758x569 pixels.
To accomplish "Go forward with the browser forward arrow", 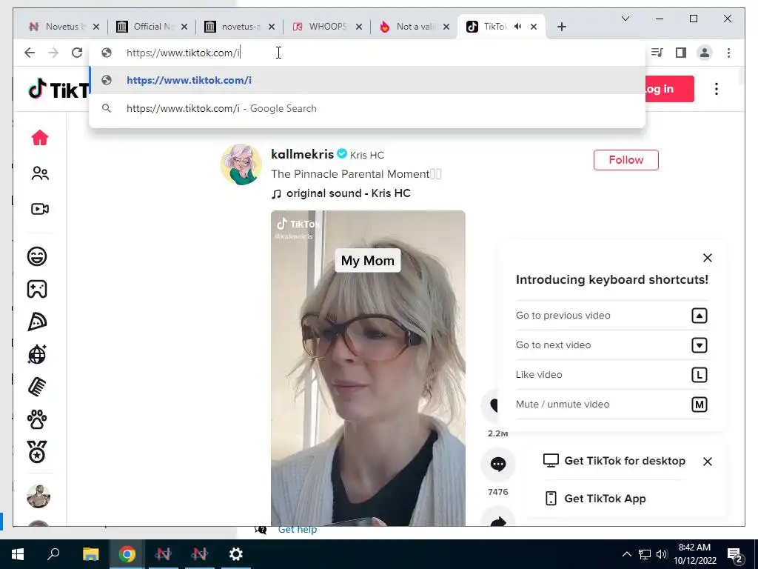I will pyautogui.click(x=53, y=53).
